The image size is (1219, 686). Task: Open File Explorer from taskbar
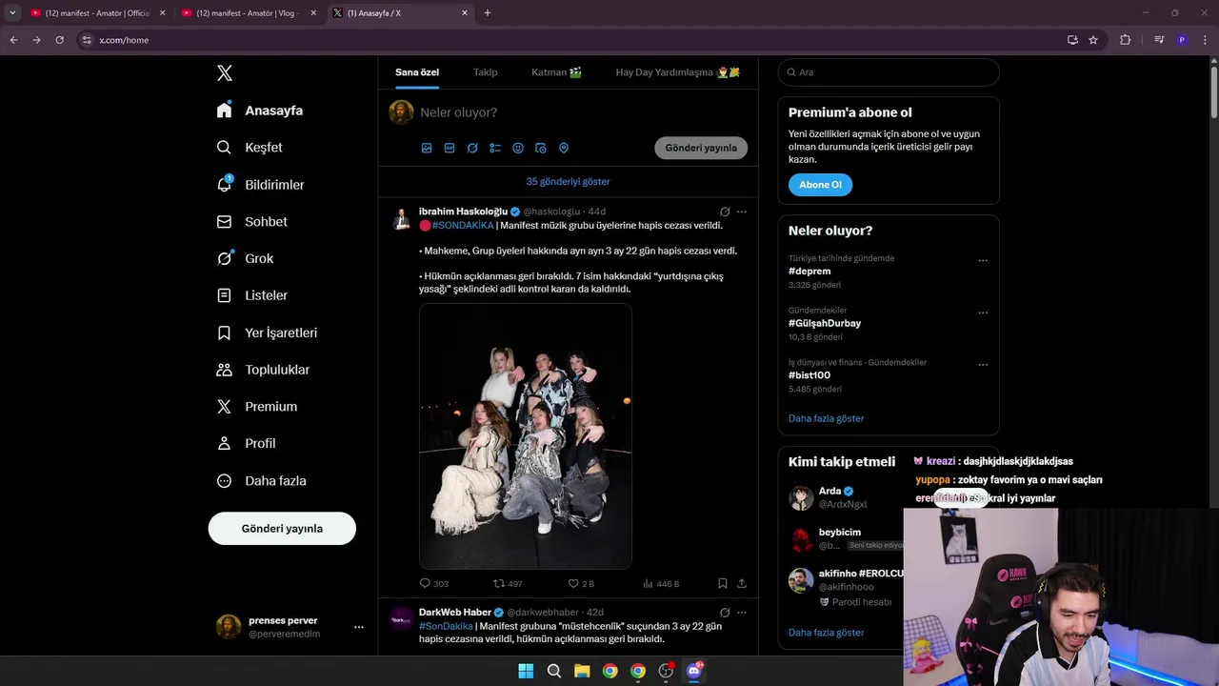582,671
